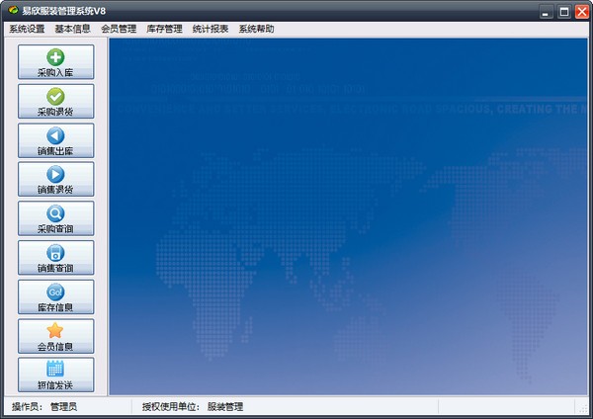Open 采购查询 purchase query button
Image resolution: width=593 pixels, height=419 pixels.
(x=56, y=218)
